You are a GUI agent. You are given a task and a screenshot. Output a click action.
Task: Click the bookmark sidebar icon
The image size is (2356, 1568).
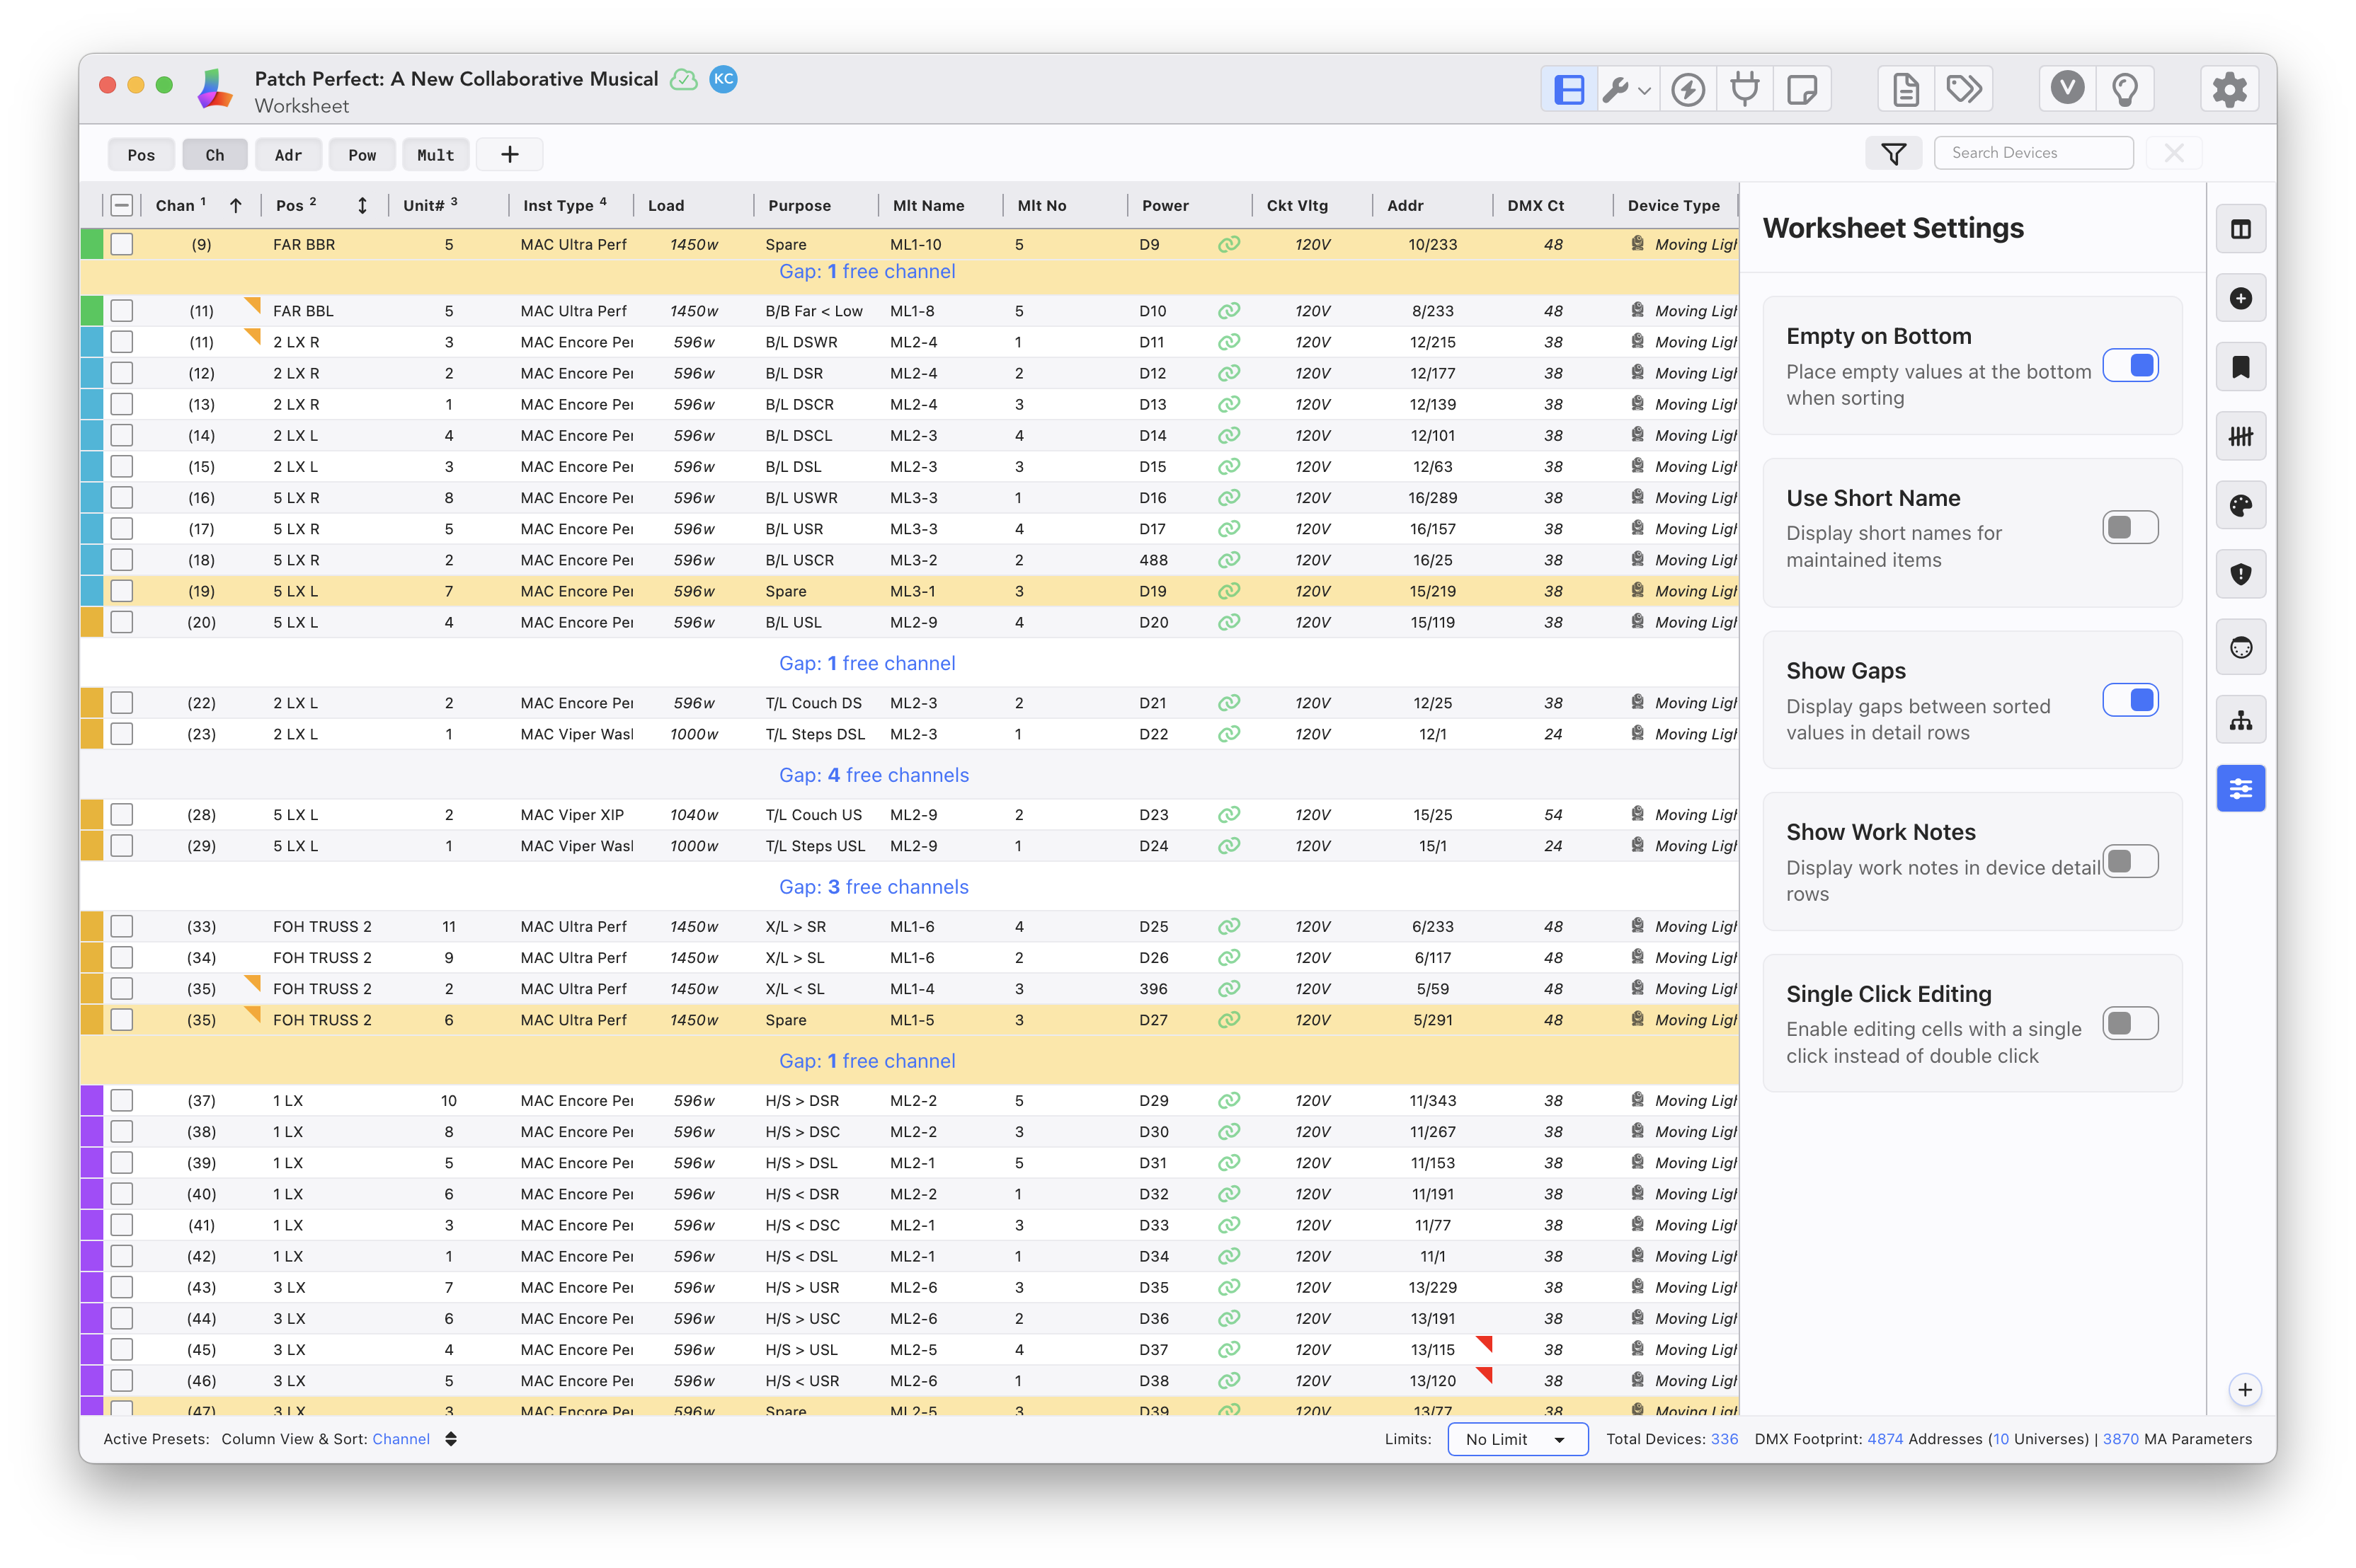(x=2240, y=367)
